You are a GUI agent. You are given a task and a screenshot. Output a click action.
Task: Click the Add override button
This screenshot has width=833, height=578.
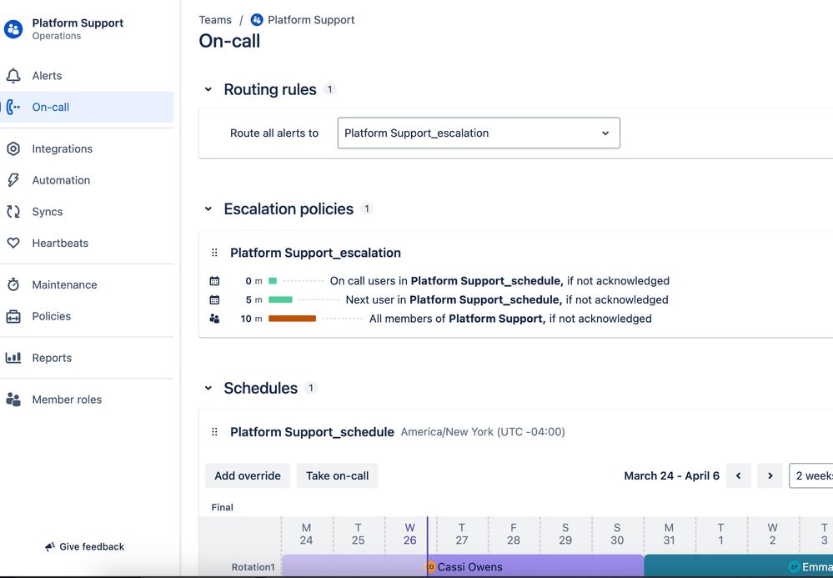click(248, 475)
